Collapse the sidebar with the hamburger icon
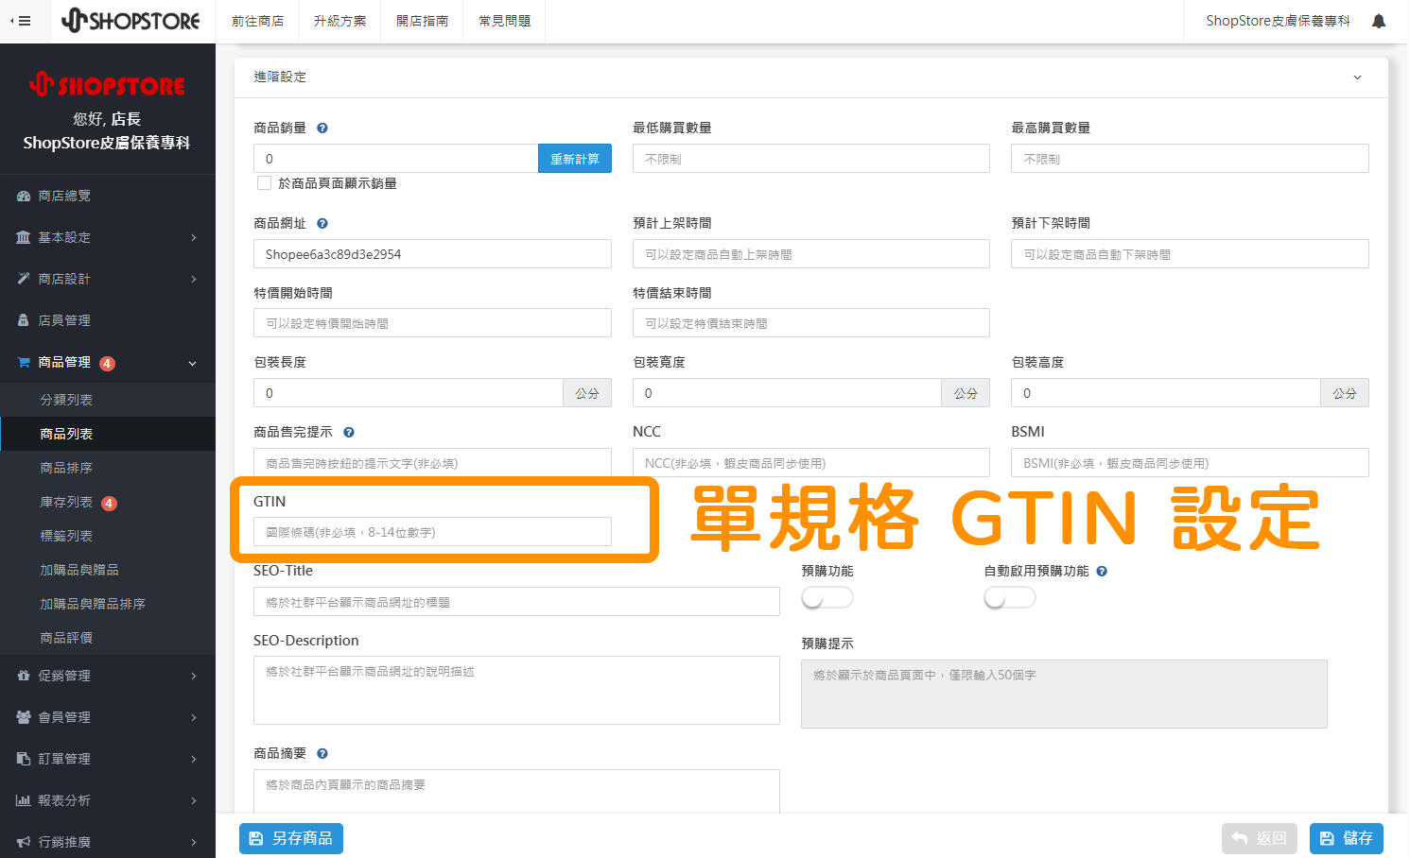 point(21,21)
